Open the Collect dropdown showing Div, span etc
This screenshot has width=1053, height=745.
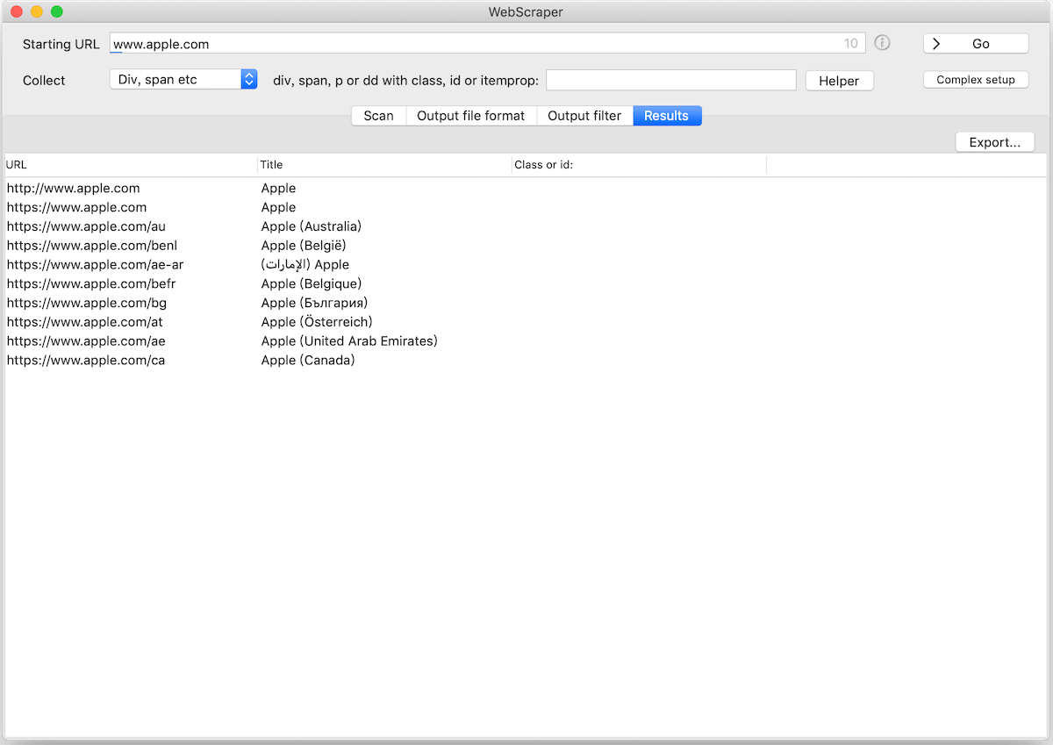point(183,79)
